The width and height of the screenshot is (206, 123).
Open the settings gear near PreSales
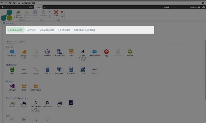pos(199,7)
